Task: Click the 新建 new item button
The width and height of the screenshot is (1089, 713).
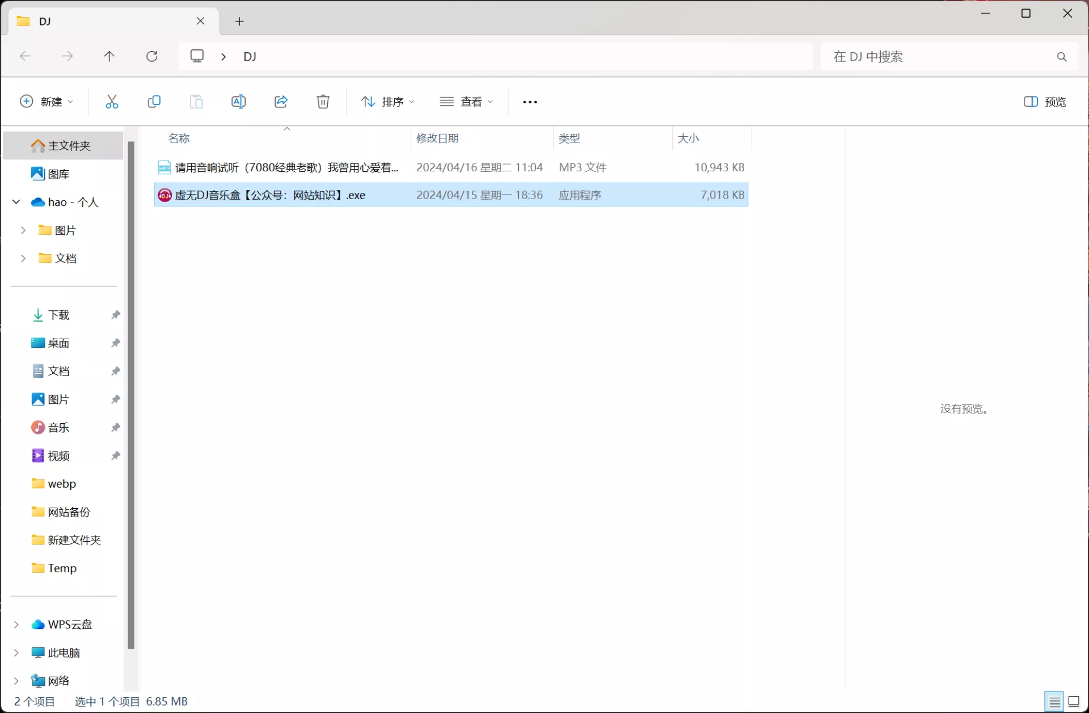Action: pyautogui.click(x=47, y=102)
